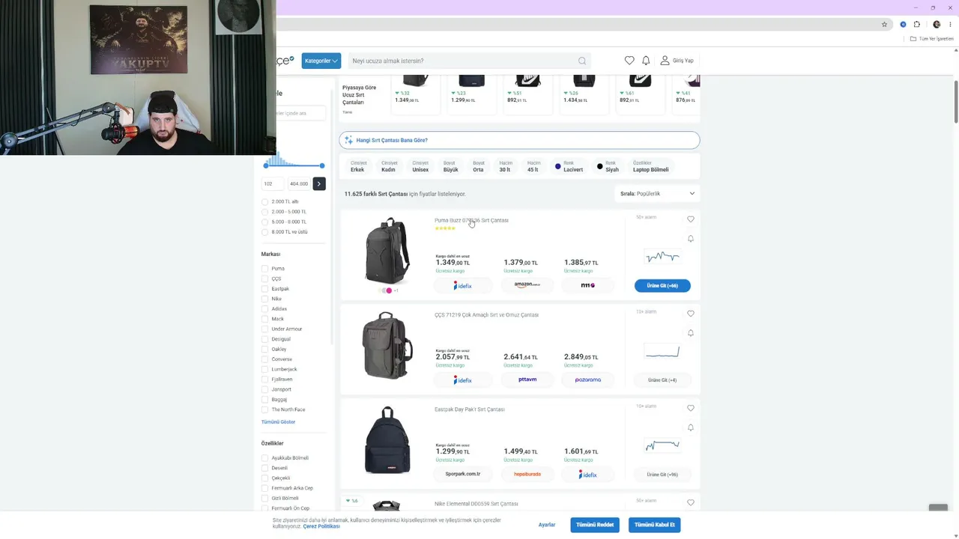The width and height of the screenshot is (959, 539).
Task: Filter by Boyut Büyük chip
Action: coord(450,166)
